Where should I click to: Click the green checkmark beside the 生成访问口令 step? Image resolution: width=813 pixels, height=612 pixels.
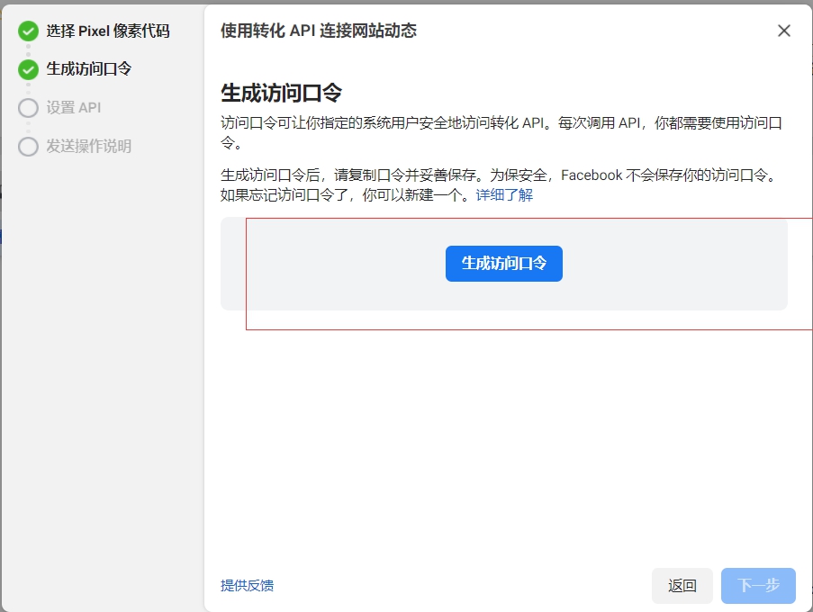point(28,69)
